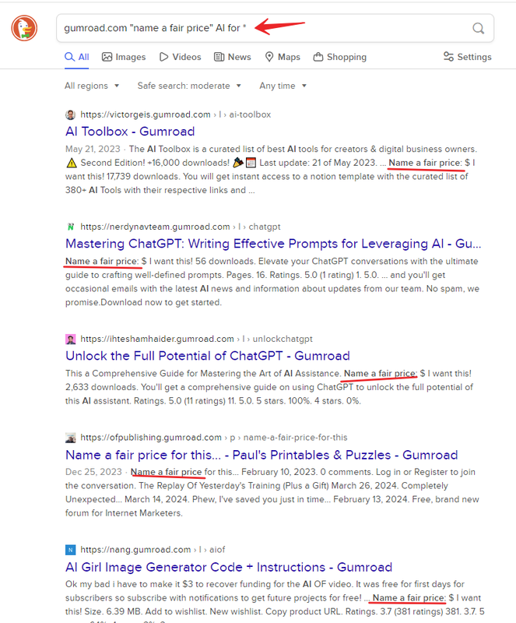Open the nang.gumroad.com URL link
Screen dimensions: 516x623
[153, 550]
